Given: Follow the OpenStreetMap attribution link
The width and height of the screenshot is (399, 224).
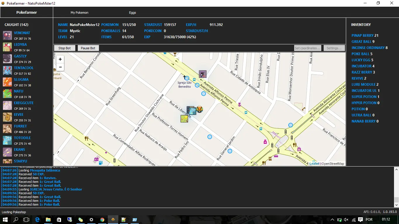Looking at the screenshot, I should pyautogui.click(x=333, y=164).
